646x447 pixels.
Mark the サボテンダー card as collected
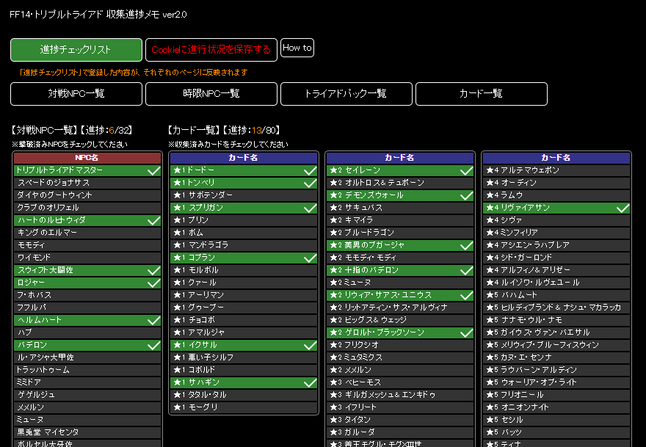pyautogui.click(x=242, y=196)
